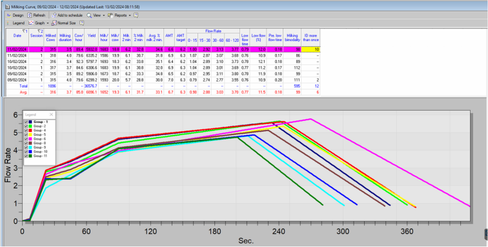
Task: Uncheck the Group - 6 legend checkbox
Action: 26,139
